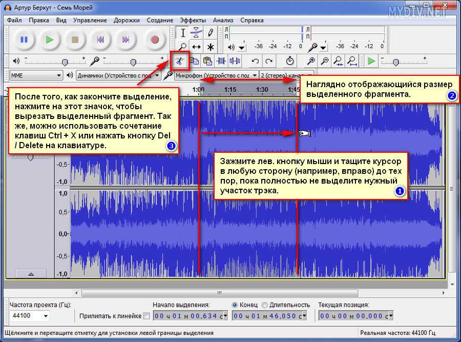Image resolution: width=461 pixels, height=342 pixels.
Task: Open the project rate 44100 dropdown
Action: tap(29, 316)
